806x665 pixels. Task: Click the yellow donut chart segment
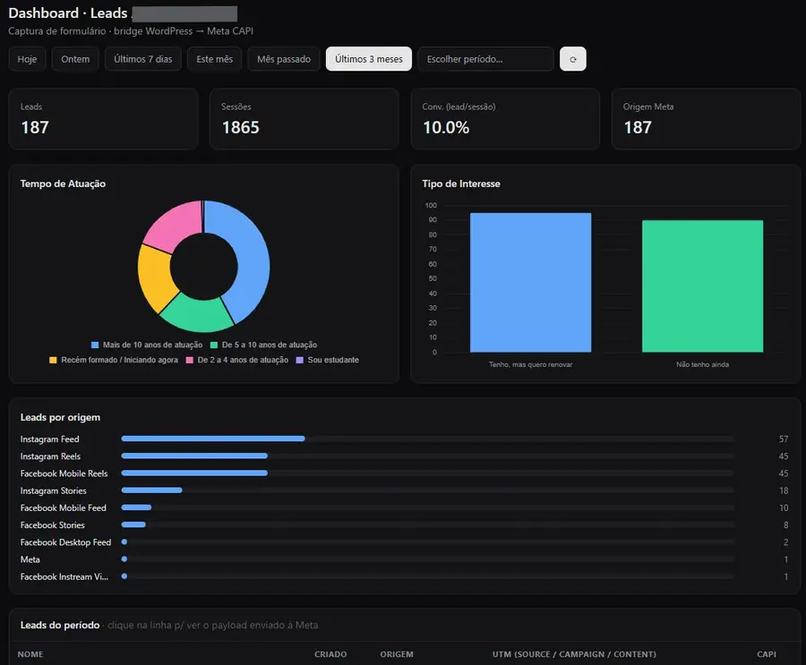[154, 275]
